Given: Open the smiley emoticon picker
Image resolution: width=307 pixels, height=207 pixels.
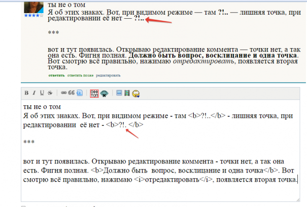Looking at the screenshot, I should click(136, 93).
